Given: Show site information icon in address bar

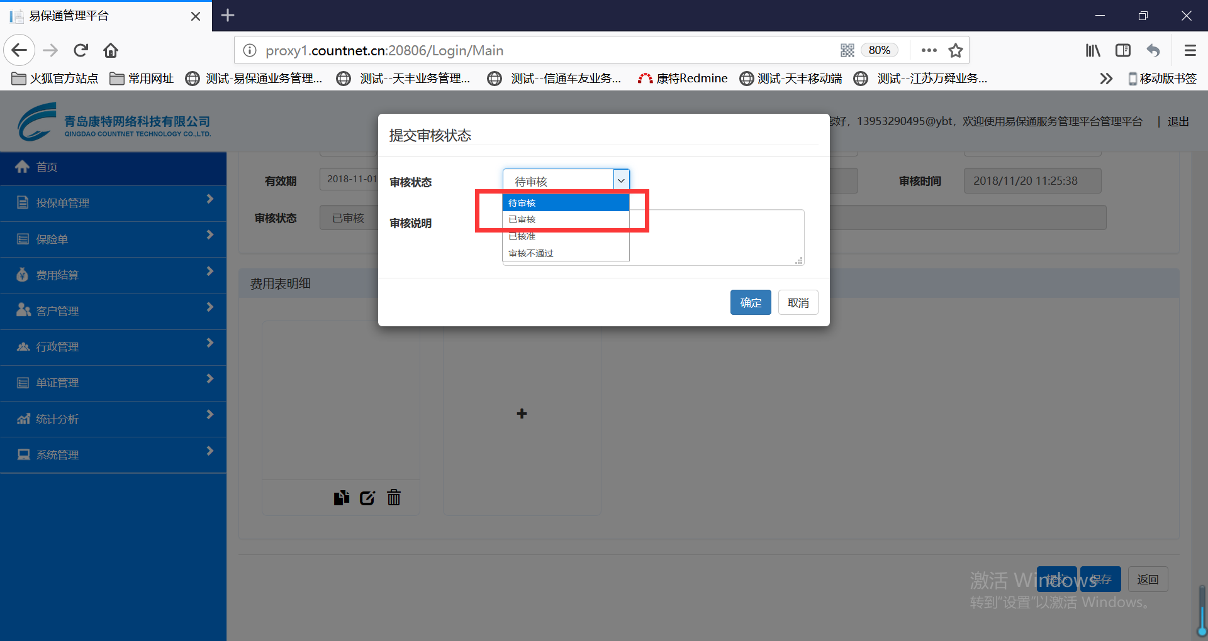Looking at the screenshot, I should point(250,50).
